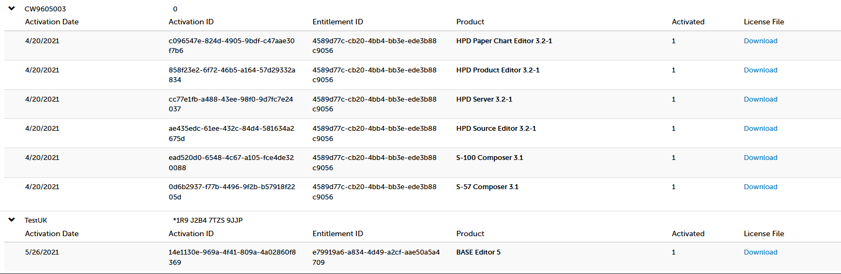Image resolution: width=841 pixels, height=274 pixels.
Task: Collapse the TestUK group chevron
Action: coord(11,220)
